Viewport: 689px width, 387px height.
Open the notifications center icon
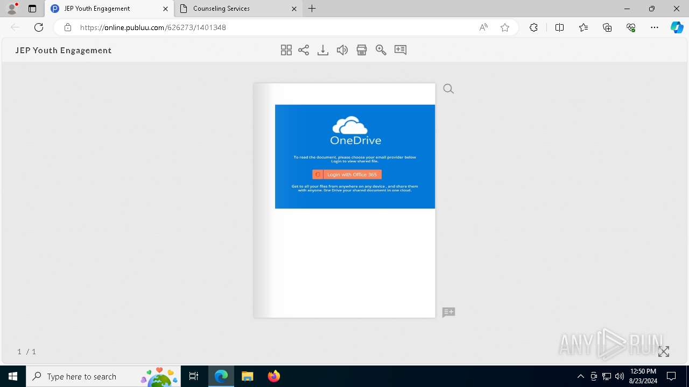coord(671,376)
